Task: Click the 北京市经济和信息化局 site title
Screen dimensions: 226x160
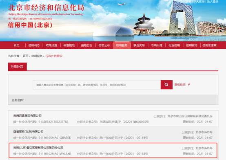Action: [x=46, y=7]
